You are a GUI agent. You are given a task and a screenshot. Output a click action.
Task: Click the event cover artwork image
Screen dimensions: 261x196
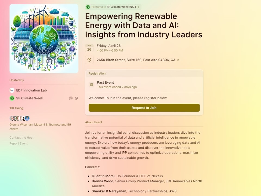click(44, 38)
